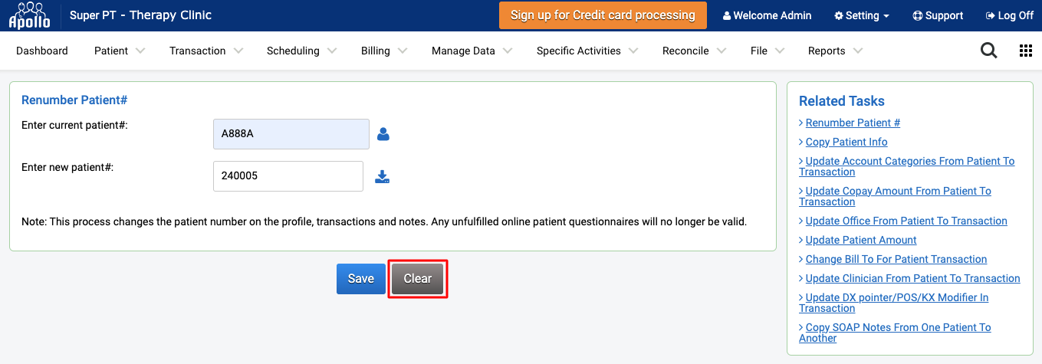Expand the Manage Data menu

[472, 51]
